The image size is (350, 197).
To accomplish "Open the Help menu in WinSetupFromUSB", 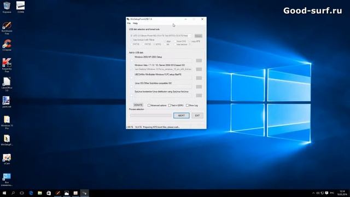I will [x=135, y=23].
